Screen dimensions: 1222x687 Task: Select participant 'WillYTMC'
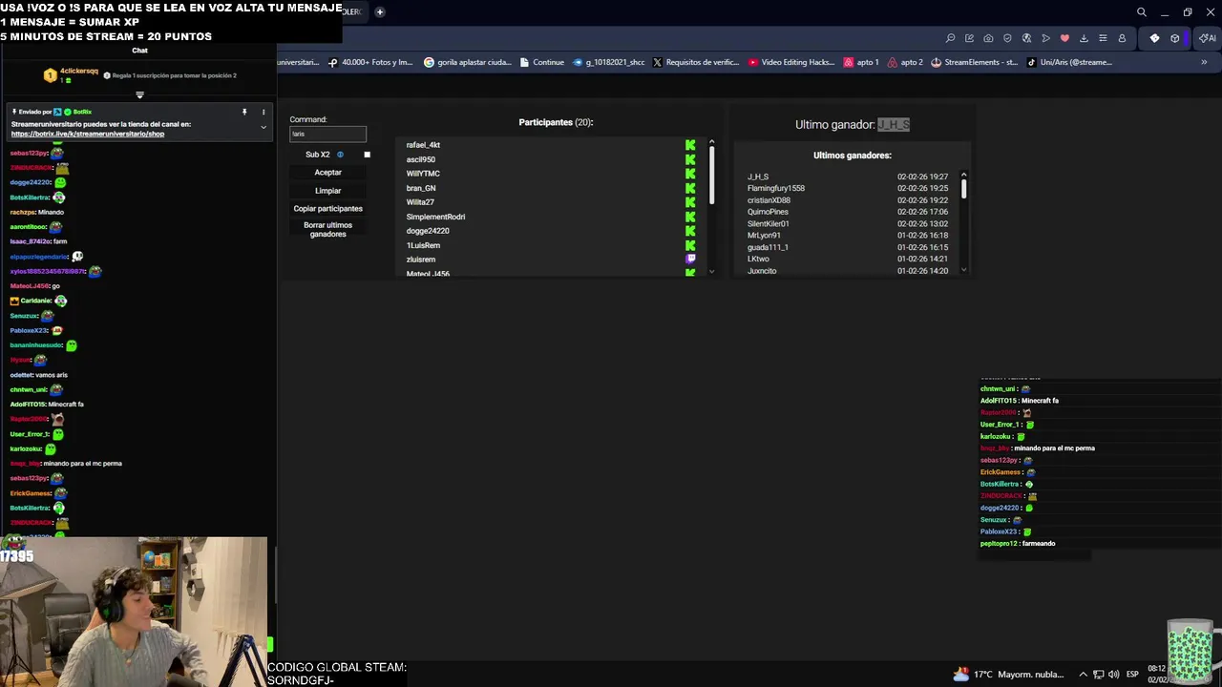click(x=423, y=174)
